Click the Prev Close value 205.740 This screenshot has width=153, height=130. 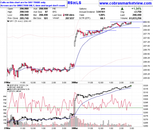[x=24, y=18]
